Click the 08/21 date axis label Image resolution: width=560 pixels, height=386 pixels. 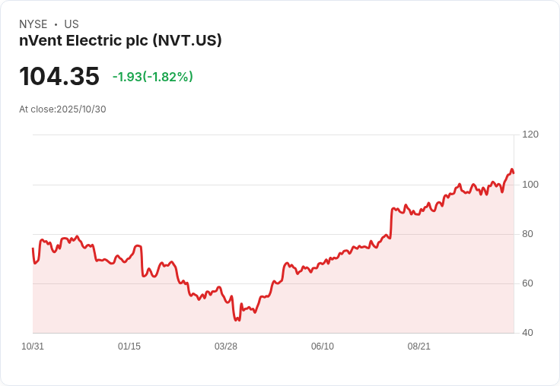419,346
